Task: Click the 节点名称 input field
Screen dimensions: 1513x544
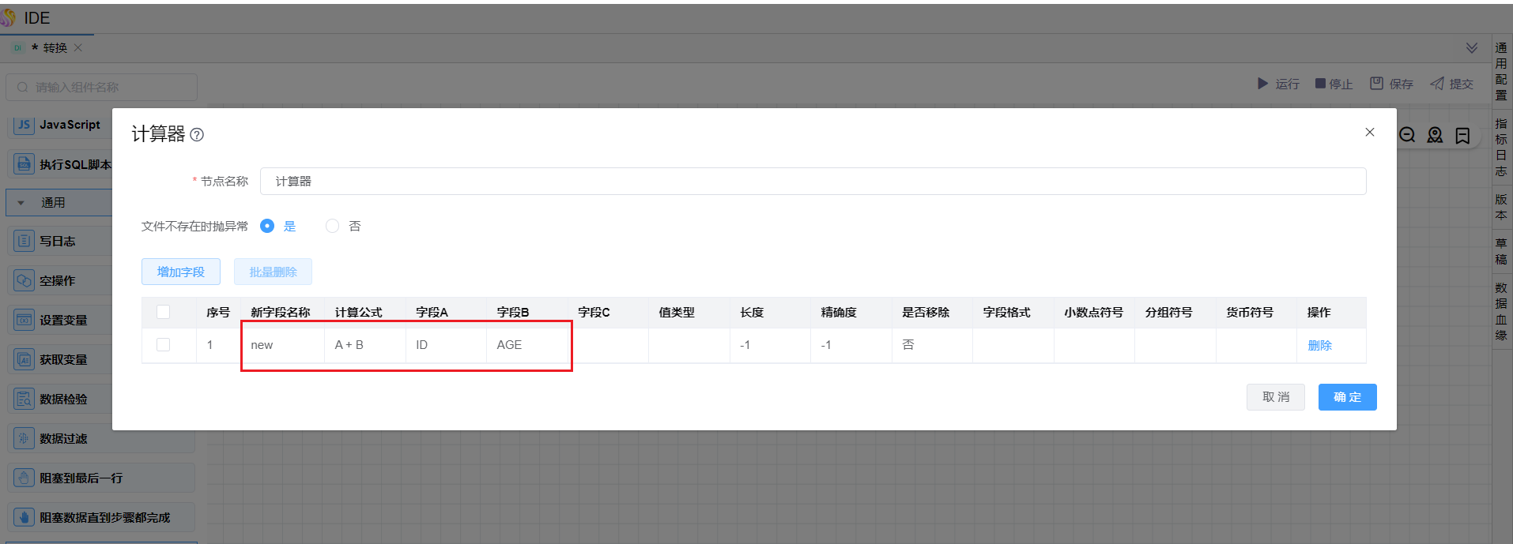Action: point(813,181)
